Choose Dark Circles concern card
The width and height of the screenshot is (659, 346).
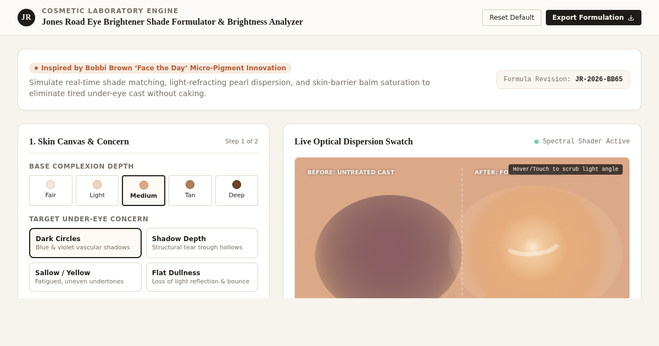click(x=85, y=243)
